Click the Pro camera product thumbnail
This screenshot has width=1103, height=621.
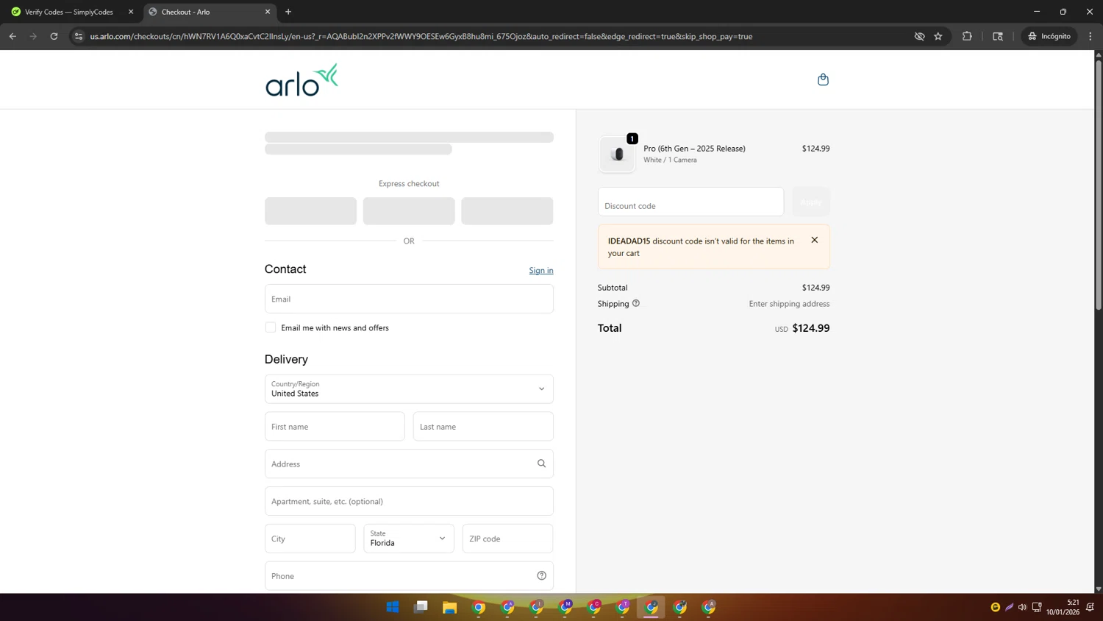[617, 155]
